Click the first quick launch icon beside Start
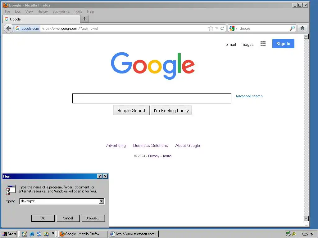The width and height of the screenshot is (318, 238). click(25, 234)
